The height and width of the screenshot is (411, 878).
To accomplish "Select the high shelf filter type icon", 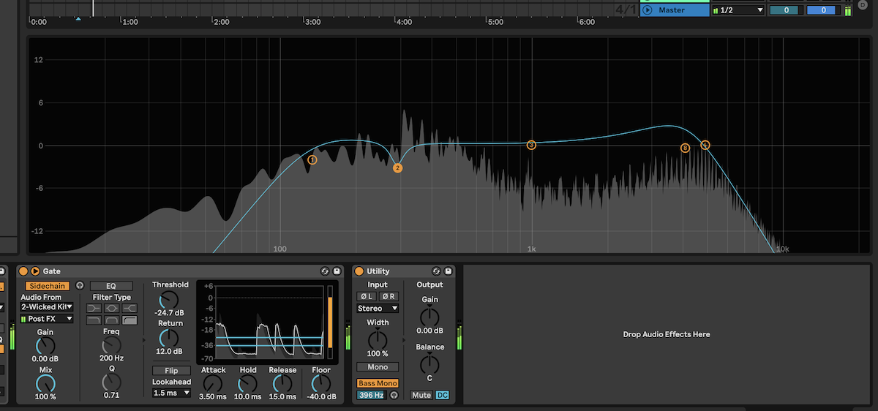I will tap(130, 309).
